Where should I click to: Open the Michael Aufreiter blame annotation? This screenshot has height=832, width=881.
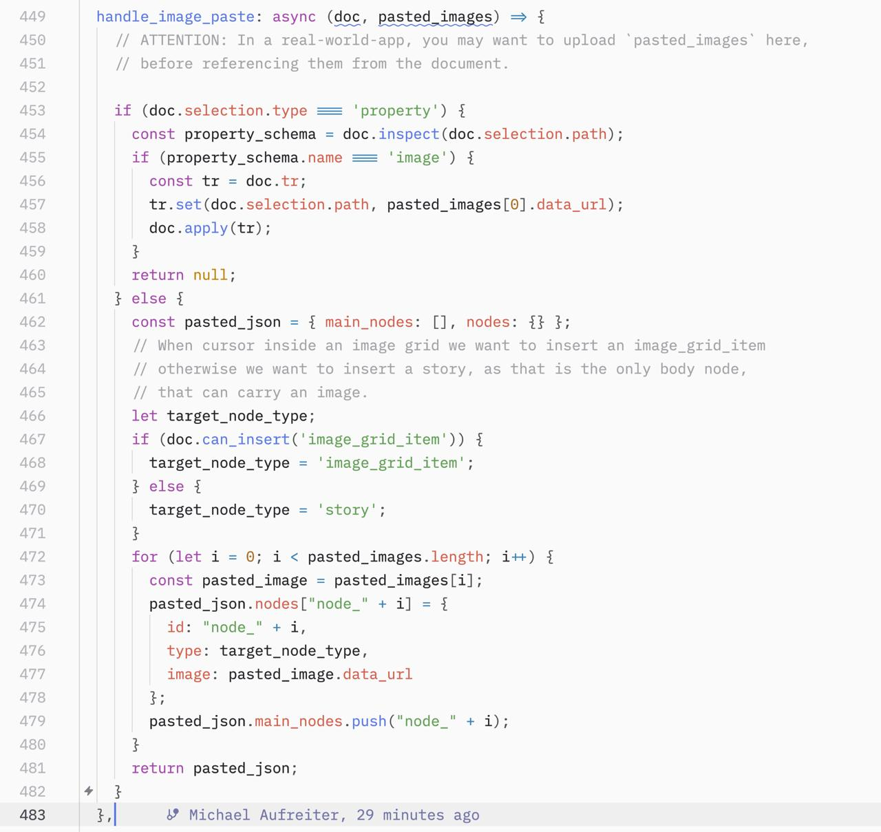[334, 815]
